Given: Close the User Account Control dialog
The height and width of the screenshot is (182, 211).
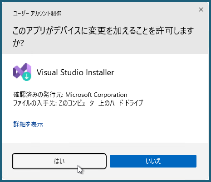Looking at the screenshot, I should click(x=201, y=10).
